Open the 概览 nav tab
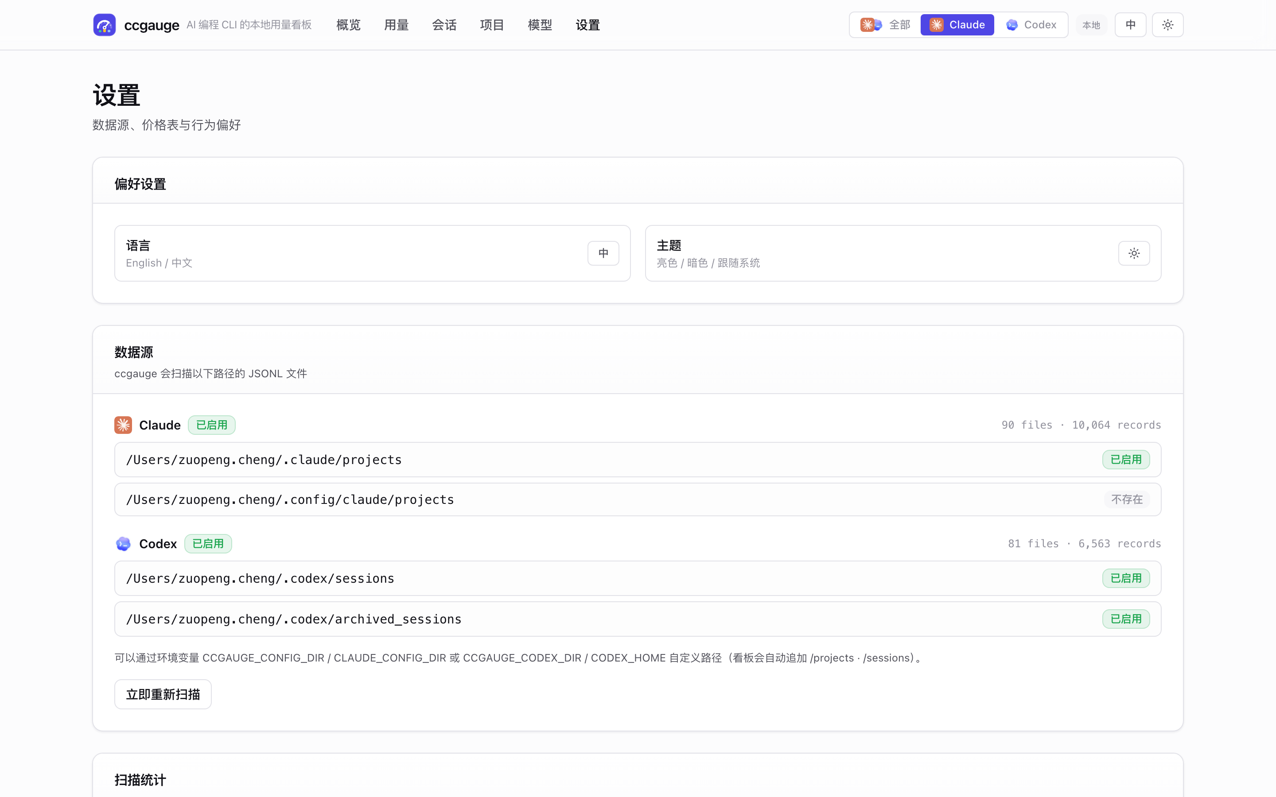 click(348, 25)
